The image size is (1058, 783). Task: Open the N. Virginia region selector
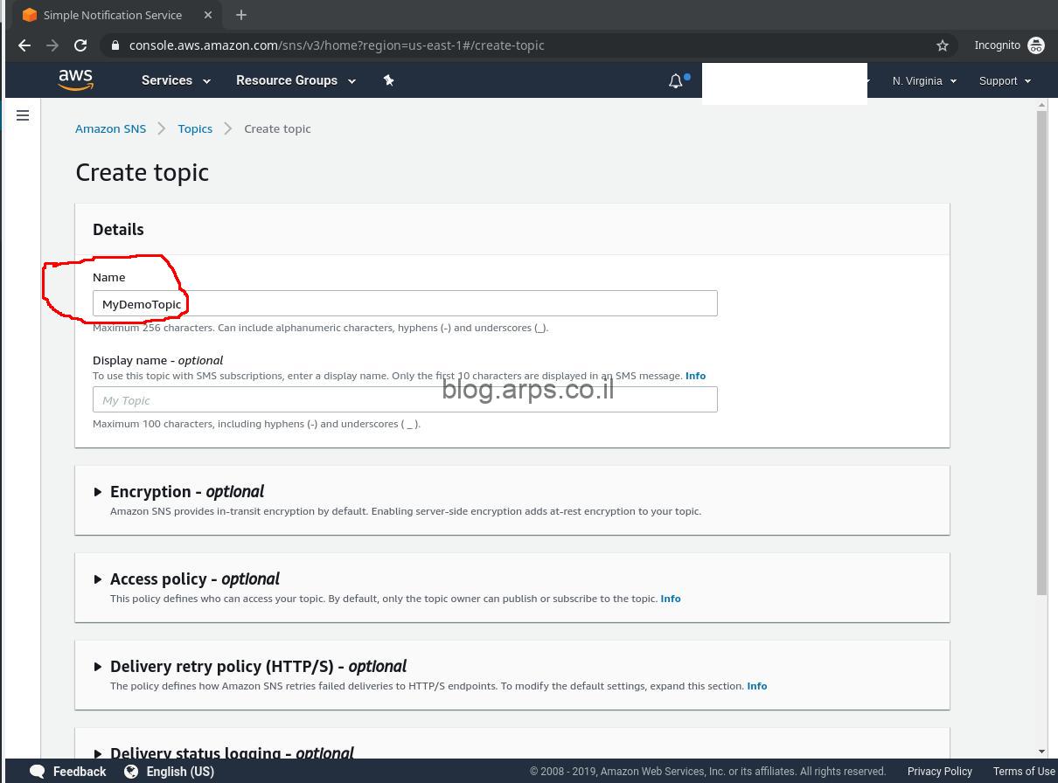point(924,80)
